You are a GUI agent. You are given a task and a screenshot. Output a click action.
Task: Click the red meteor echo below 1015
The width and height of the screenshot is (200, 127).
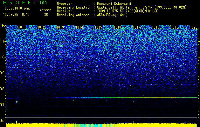pos(94,102)
